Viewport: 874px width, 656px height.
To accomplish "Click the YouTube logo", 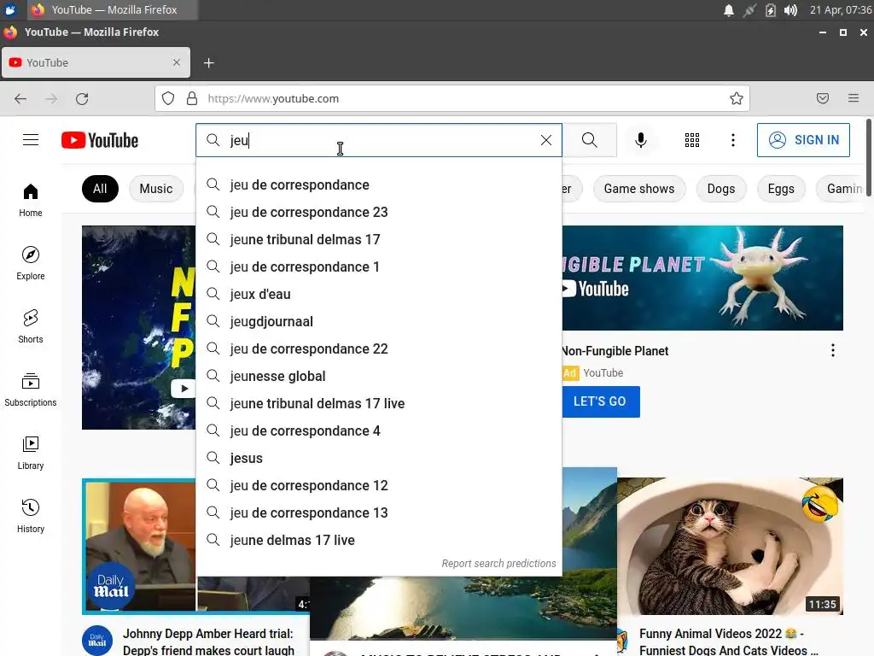I will click(100, 140).
